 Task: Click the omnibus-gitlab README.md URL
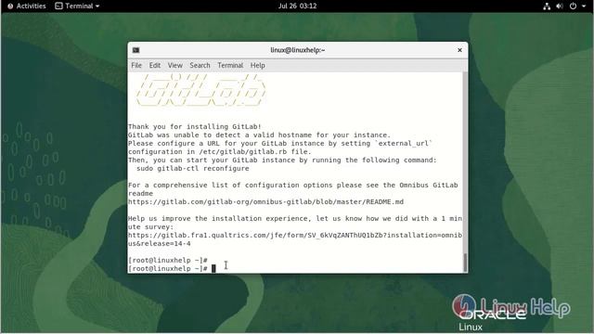coord(265,202)
